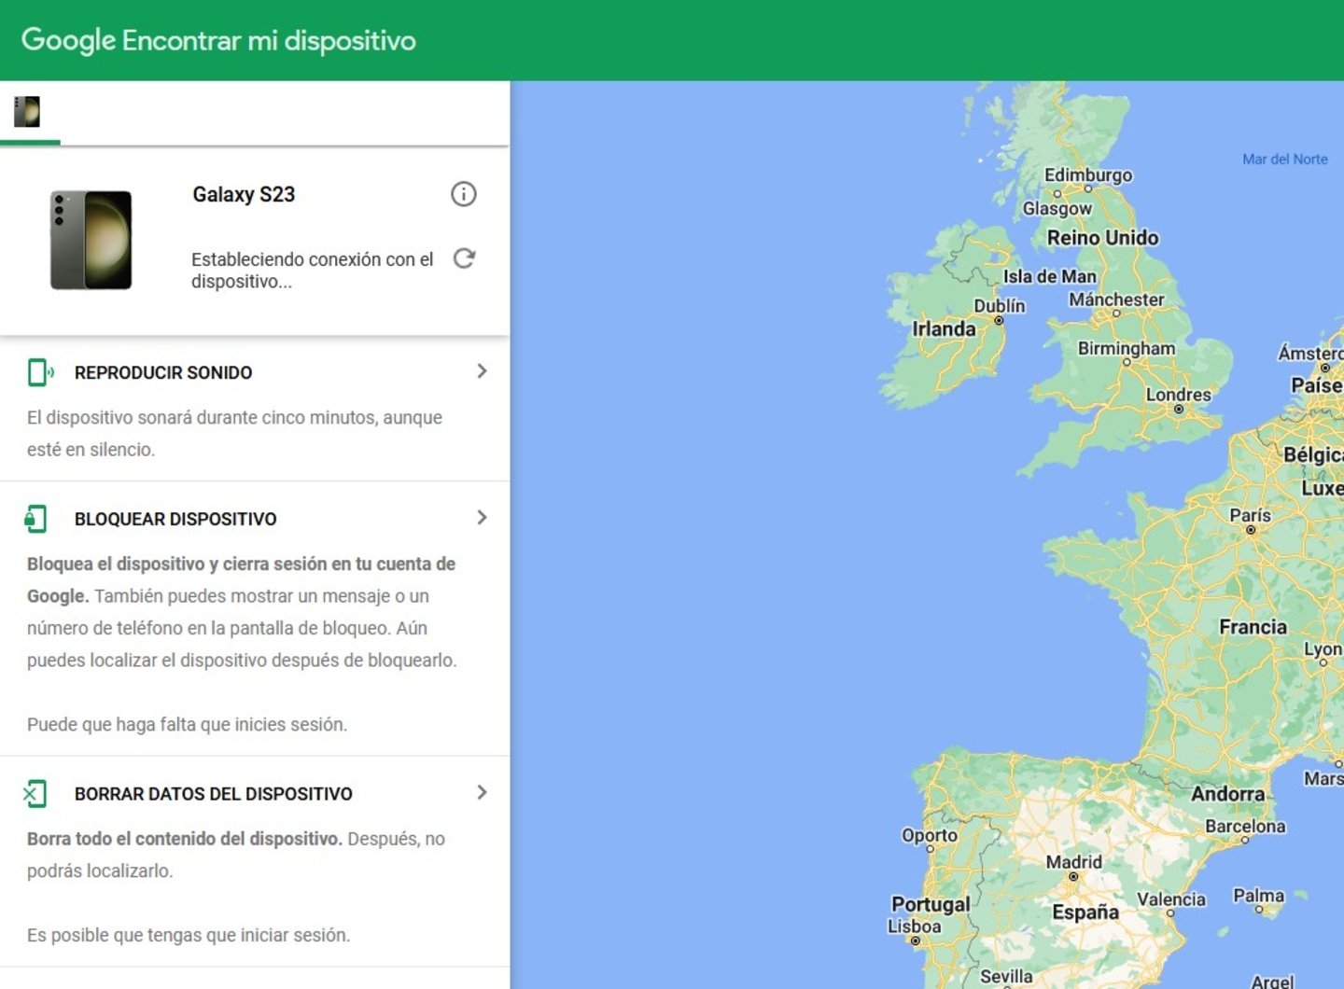Click the Lisboa label on the map

(914, 926)
